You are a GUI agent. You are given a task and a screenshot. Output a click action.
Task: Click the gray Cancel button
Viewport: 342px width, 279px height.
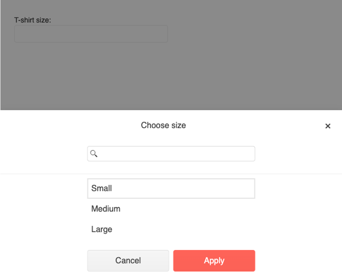click(x=128, y=261)
